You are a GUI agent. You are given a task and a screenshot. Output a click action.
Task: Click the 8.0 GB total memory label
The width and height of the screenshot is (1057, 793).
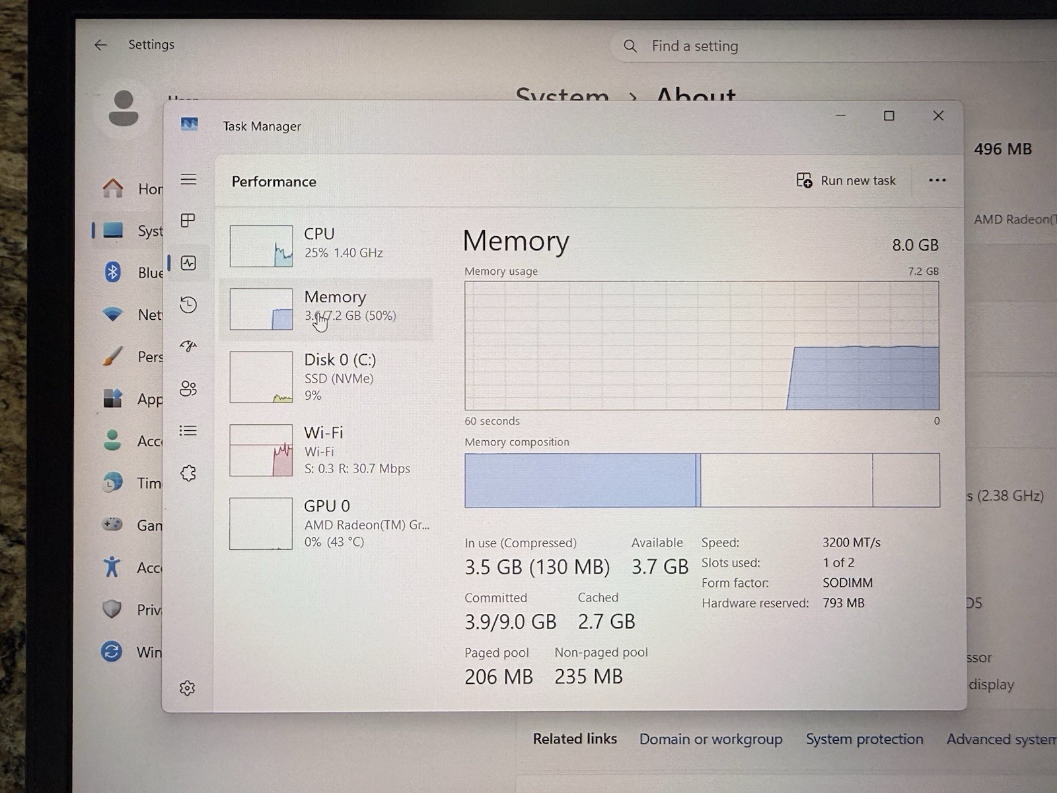(915, 245)
